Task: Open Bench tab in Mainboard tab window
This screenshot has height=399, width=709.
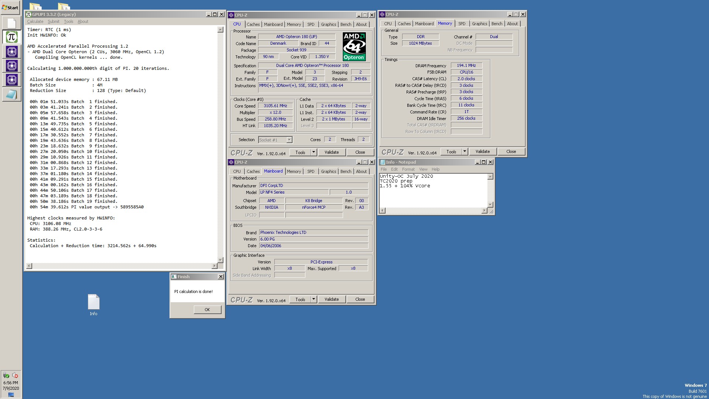Action: pos(346,171)
